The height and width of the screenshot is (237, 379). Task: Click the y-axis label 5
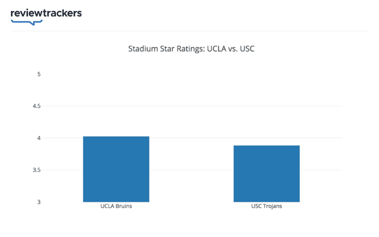39,74
